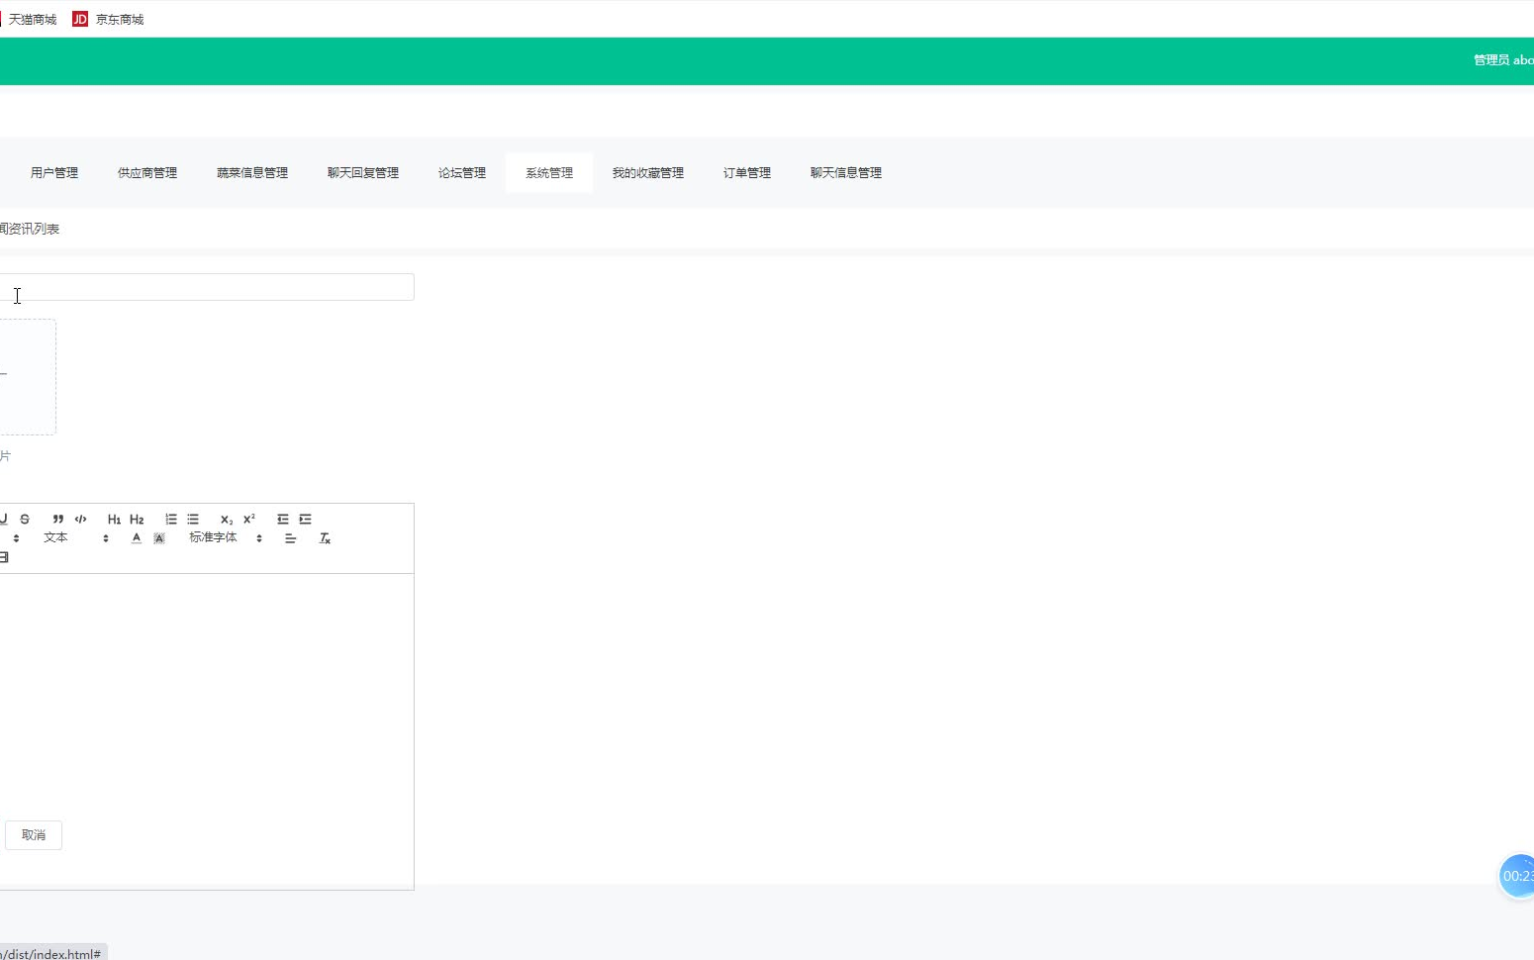
Task: Click the title input field
Action: coord(206,287)
